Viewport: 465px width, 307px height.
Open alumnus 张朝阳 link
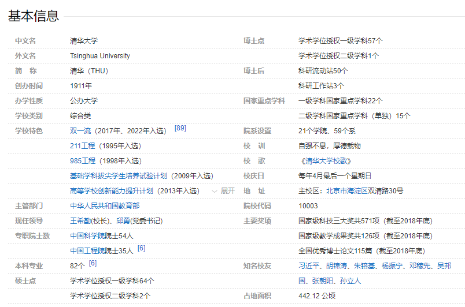tap(323, 281)
